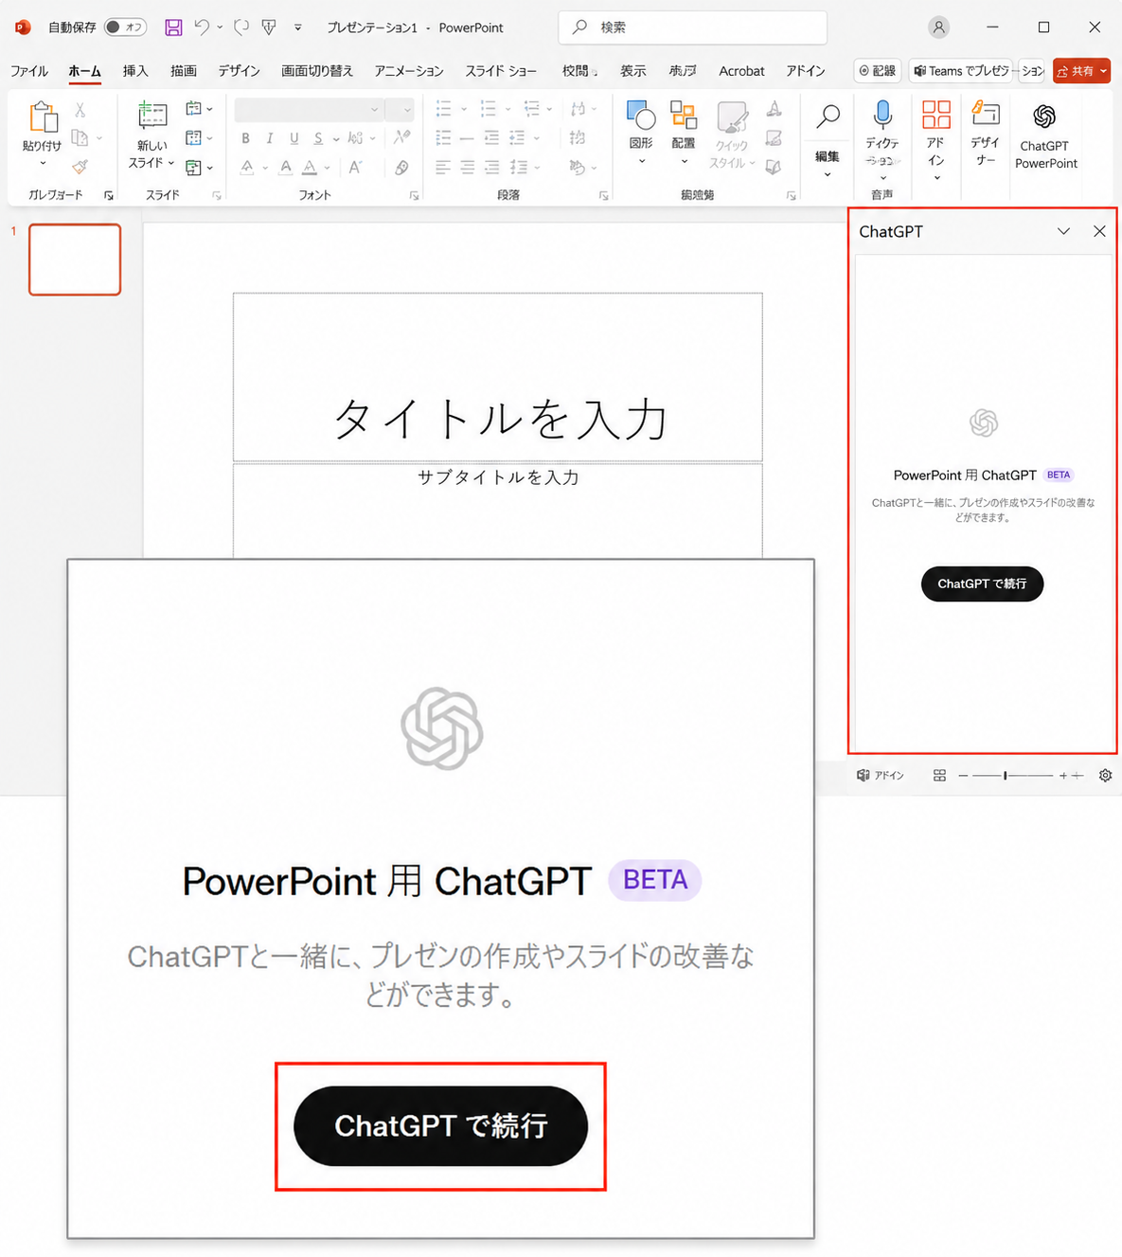Open font dialog launcher in フォント group
This screenshot has width=1122, height=1257.
(414, 196)
